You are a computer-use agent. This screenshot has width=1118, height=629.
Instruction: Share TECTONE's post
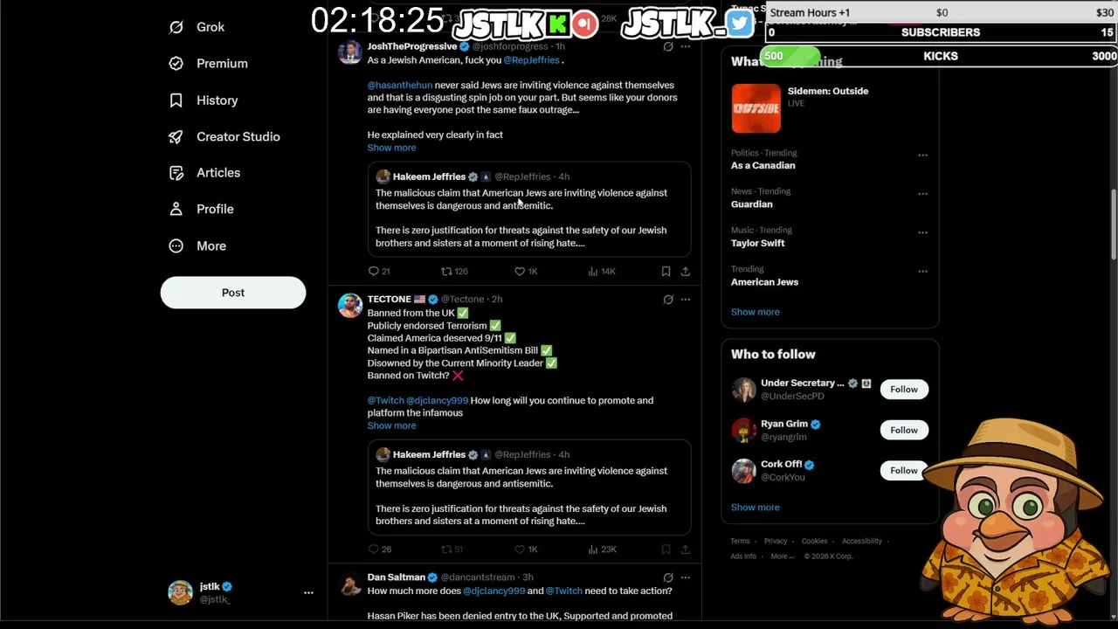point(686,550)
